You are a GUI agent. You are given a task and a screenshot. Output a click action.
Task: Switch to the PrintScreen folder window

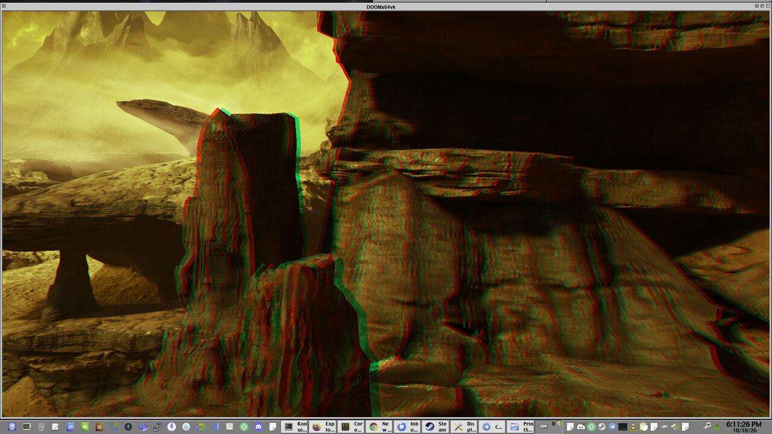(x=520, y=427)
